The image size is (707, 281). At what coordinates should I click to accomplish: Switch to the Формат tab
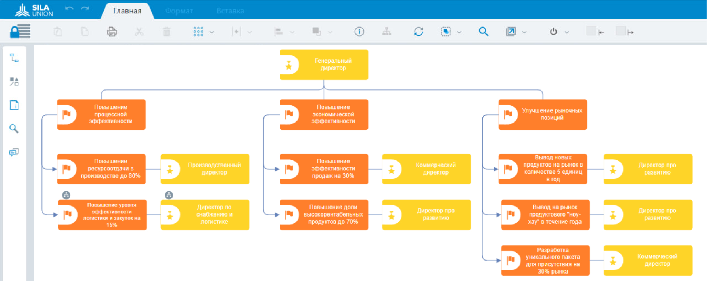179,11
